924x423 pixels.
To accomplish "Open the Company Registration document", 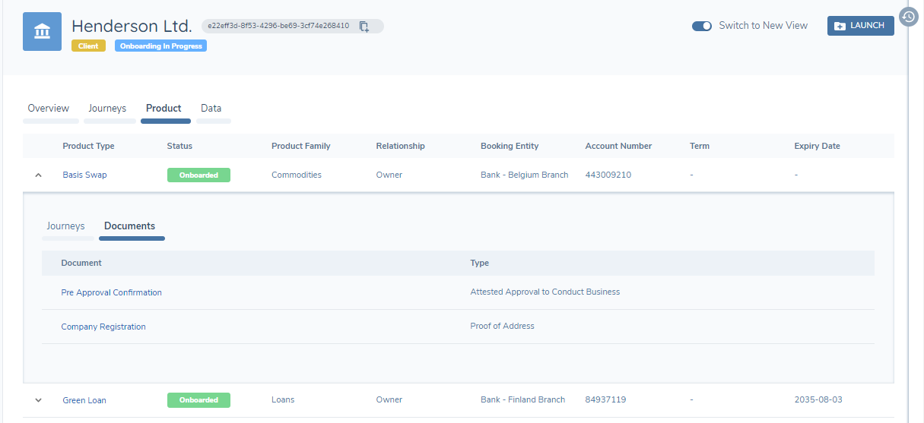I will (x=103, y=327).
